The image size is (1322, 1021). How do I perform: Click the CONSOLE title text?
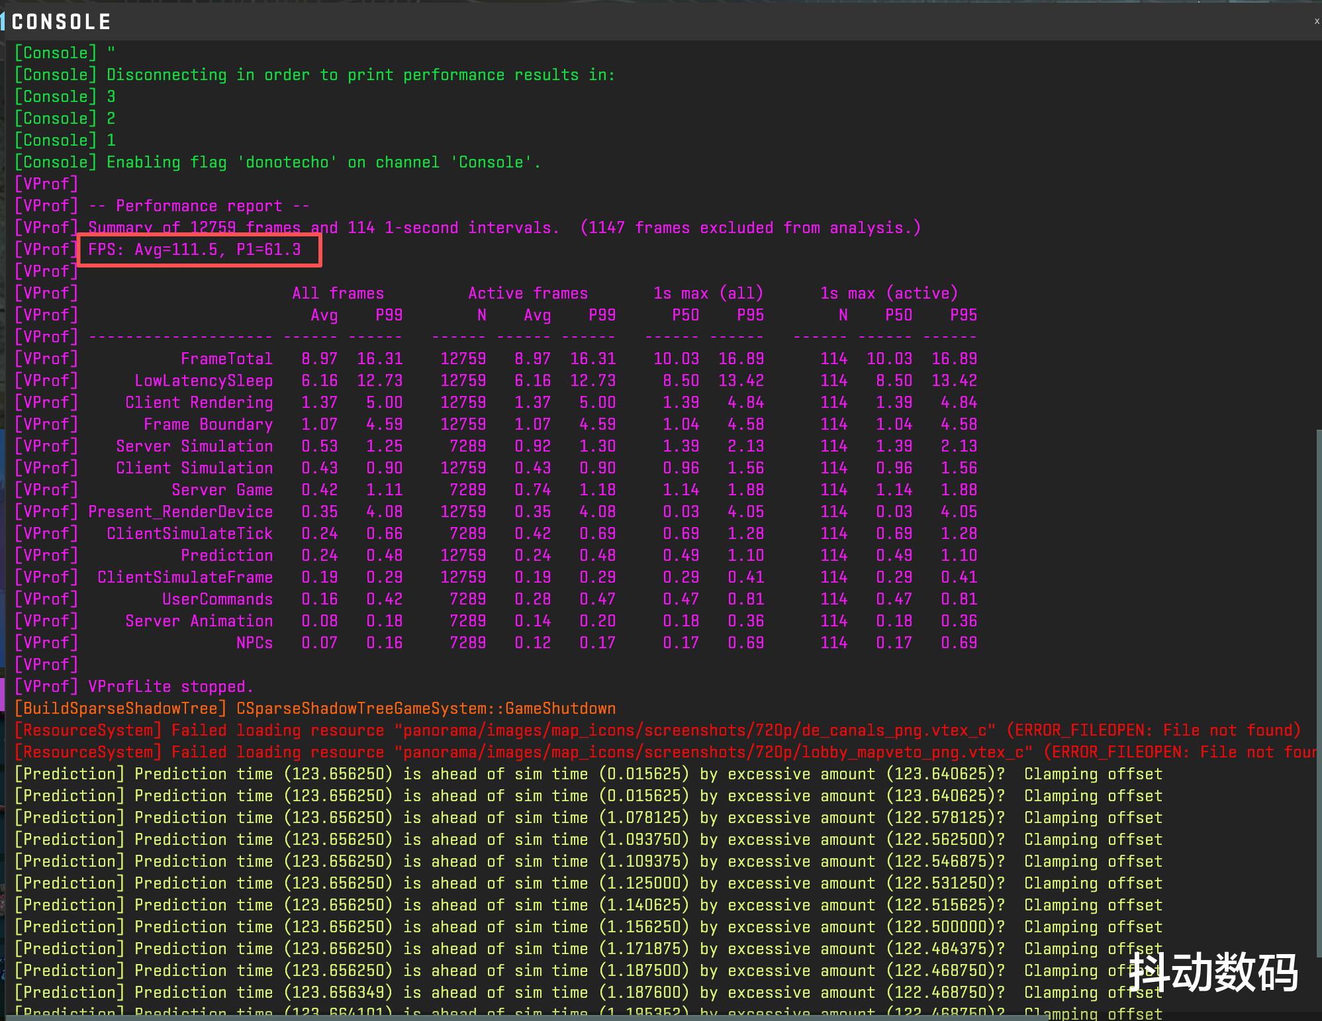[x=62, y=22]
